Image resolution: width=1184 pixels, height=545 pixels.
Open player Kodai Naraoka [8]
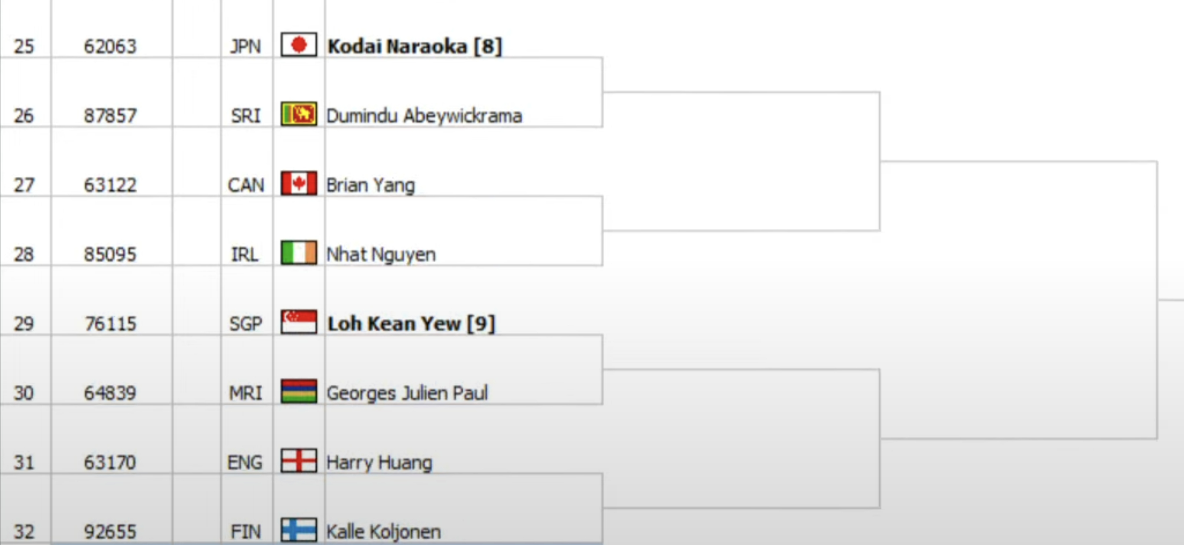click(x=415, y=46)
